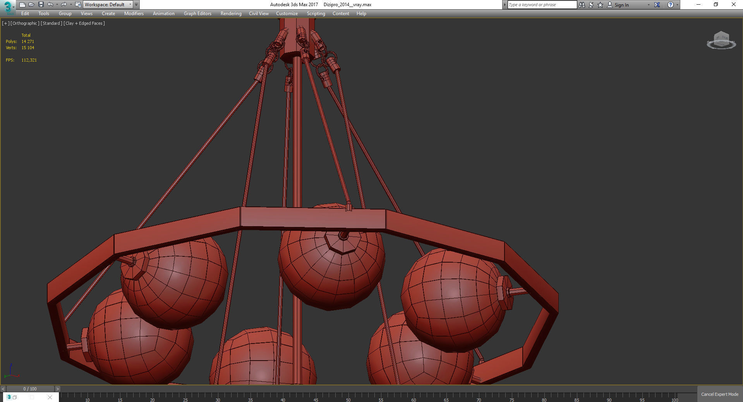Advance to next frame with > arrow
This screenshot has width=743, height=402.
[57, 389]
